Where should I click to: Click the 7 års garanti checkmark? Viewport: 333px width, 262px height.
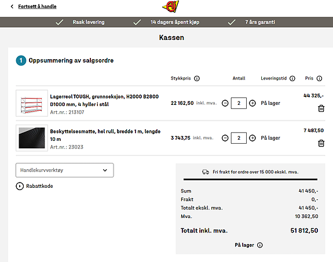coord(232,22)
